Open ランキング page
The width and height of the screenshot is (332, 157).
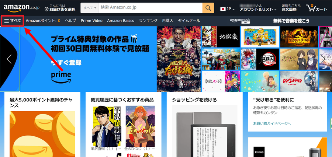pos(148,21)
